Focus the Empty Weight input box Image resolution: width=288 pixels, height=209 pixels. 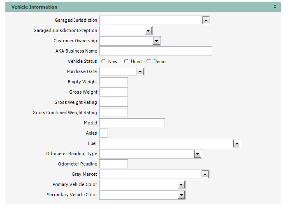click(x=114, y=82)
